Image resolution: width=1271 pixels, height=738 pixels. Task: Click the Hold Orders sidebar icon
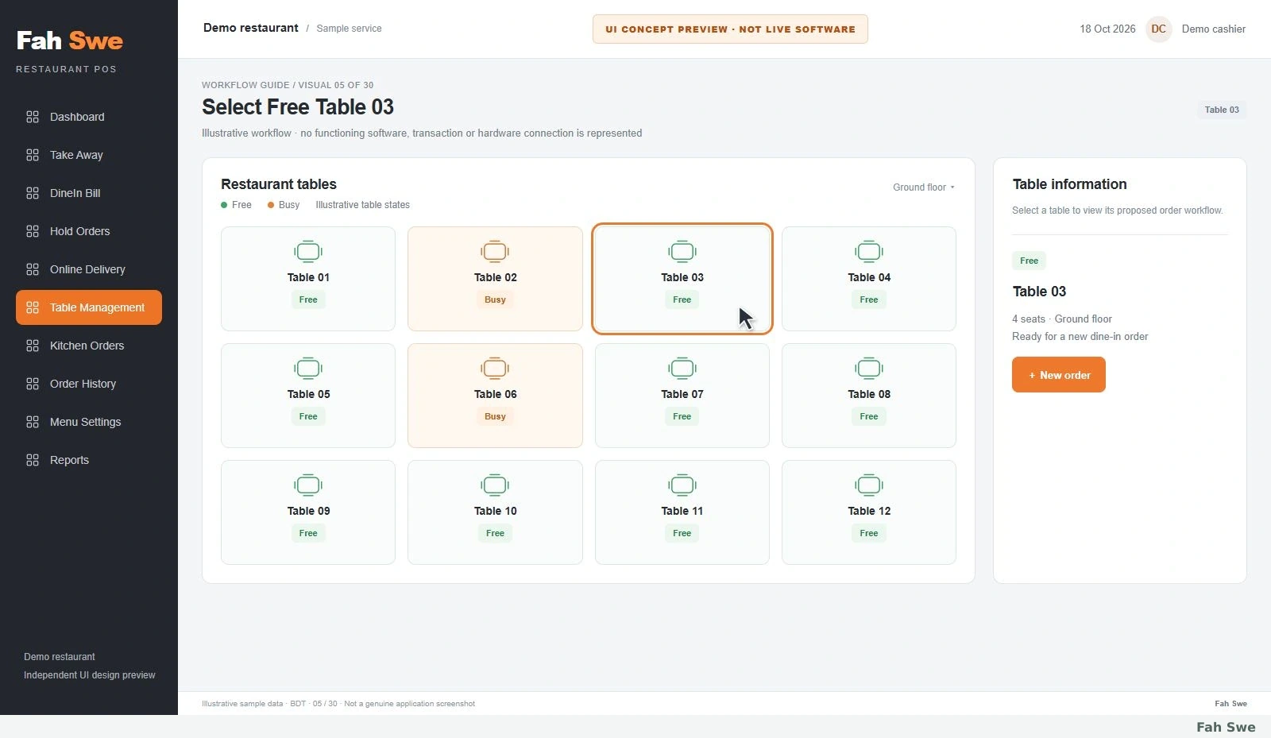point(33,231)
